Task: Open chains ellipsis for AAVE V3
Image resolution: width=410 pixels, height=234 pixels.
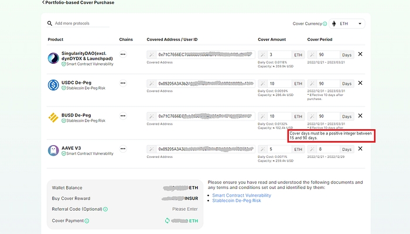Action: point(123,149)
